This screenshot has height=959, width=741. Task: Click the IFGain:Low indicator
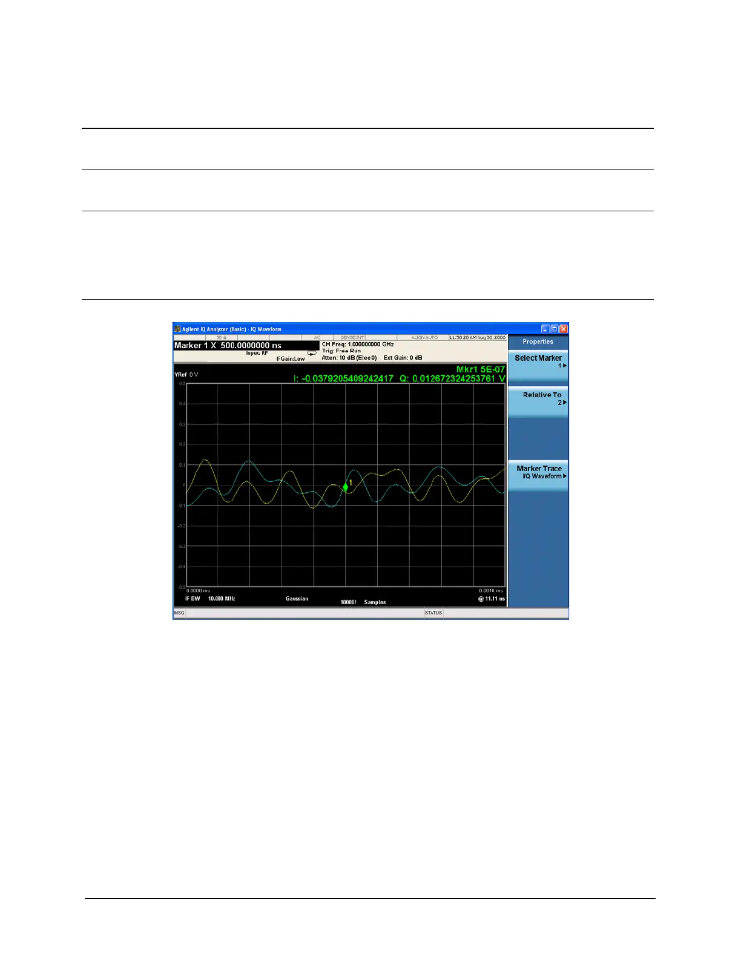(291, 359)
